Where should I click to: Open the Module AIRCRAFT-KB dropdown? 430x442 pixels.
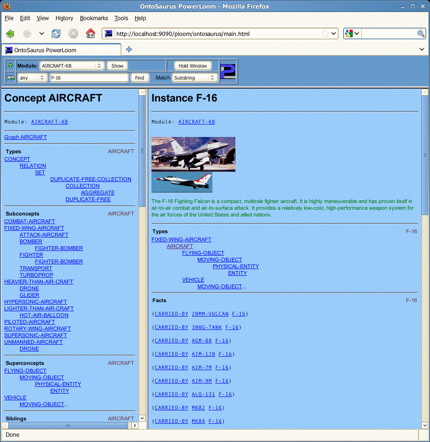click(x=72, y=66)
